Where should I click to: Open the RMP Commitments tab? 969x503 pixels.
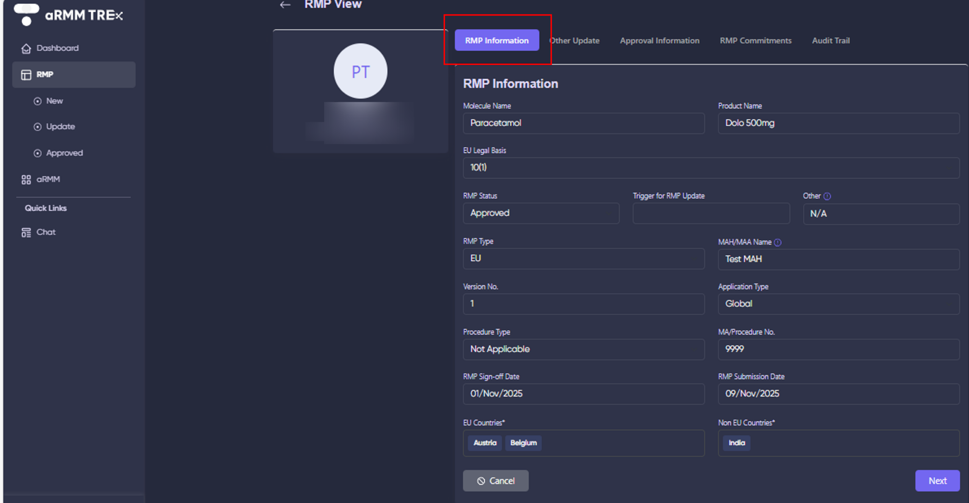[x=756, y=40]
